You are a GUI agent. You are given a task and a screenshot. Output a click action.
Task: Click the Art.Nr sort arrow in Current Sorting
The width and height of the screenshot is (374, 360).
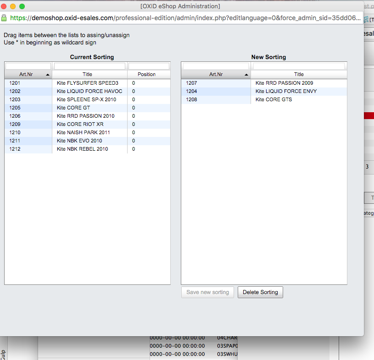pos(48,75)
